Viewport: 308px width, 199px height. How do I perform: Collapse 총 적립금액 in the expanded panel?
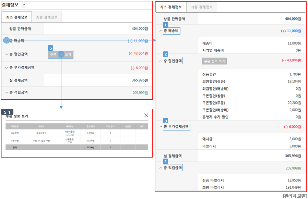pos(161,168)
